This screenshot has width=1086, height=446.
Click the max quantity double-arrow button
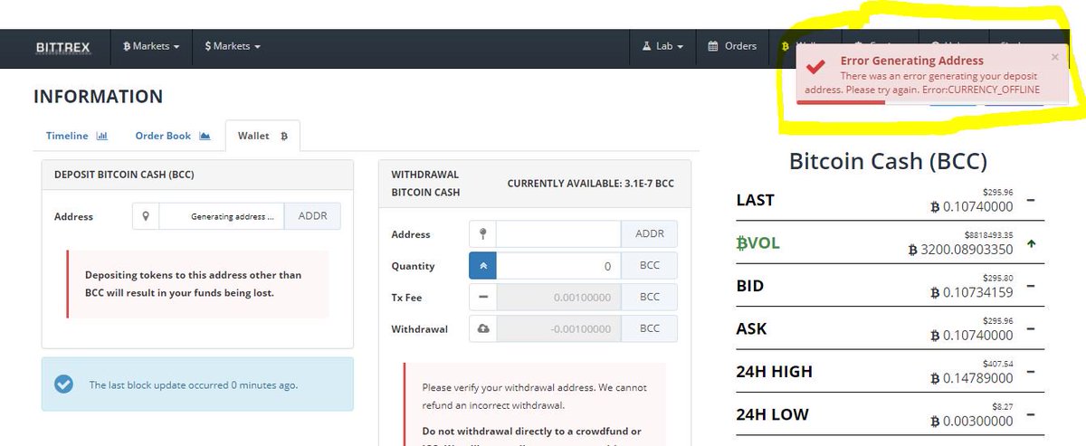click(x=482, y=266)
